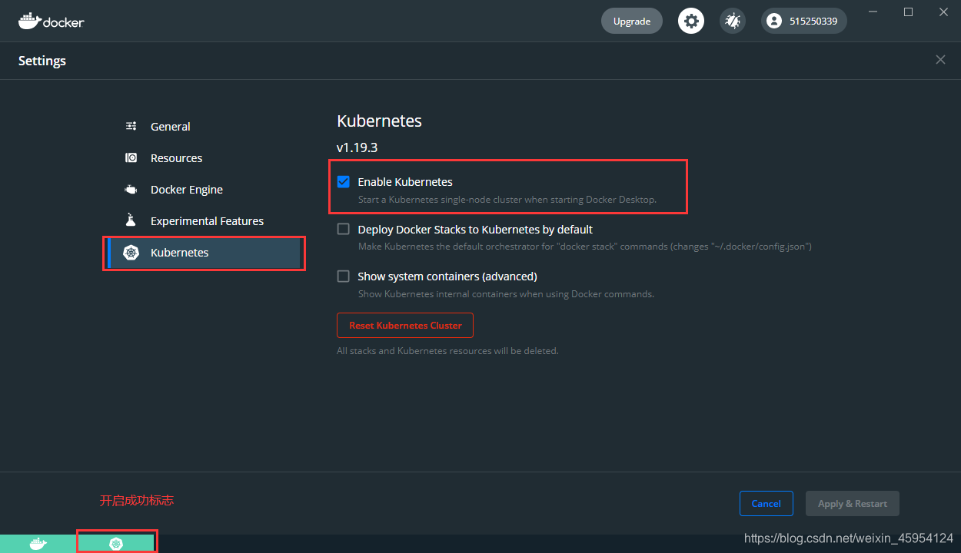Click the Experimental Features flask icon
Image resolution: width=961 pixels, height=553 pixels.
[x=131, y=220]
